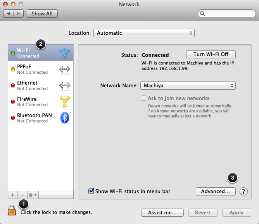Click the Ethernet connection arrows icon
Screen dimensions: 259x224
(65, 85)
